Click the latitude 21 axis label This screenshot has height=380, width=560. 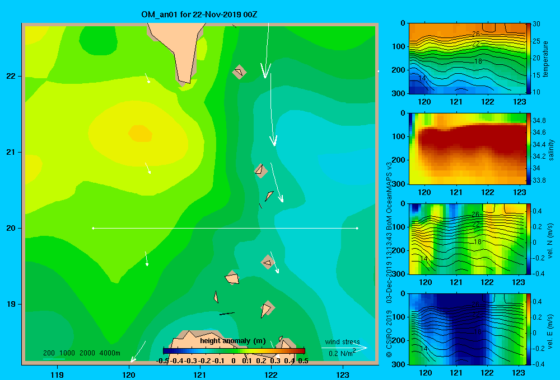pyautogui.click(x=11, y=152)
